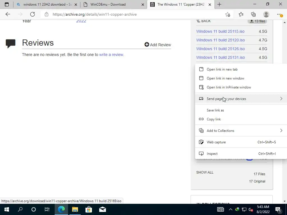The width and height of the screenshot is (287, 215).
Task: Click the Add Review button
Action: tap(158, 45)
